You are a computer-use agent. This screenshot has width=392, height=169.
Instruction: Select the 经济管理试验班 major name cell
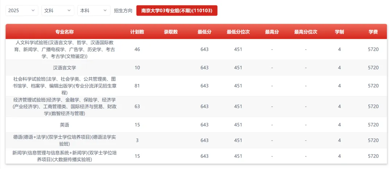pos(65,106)
